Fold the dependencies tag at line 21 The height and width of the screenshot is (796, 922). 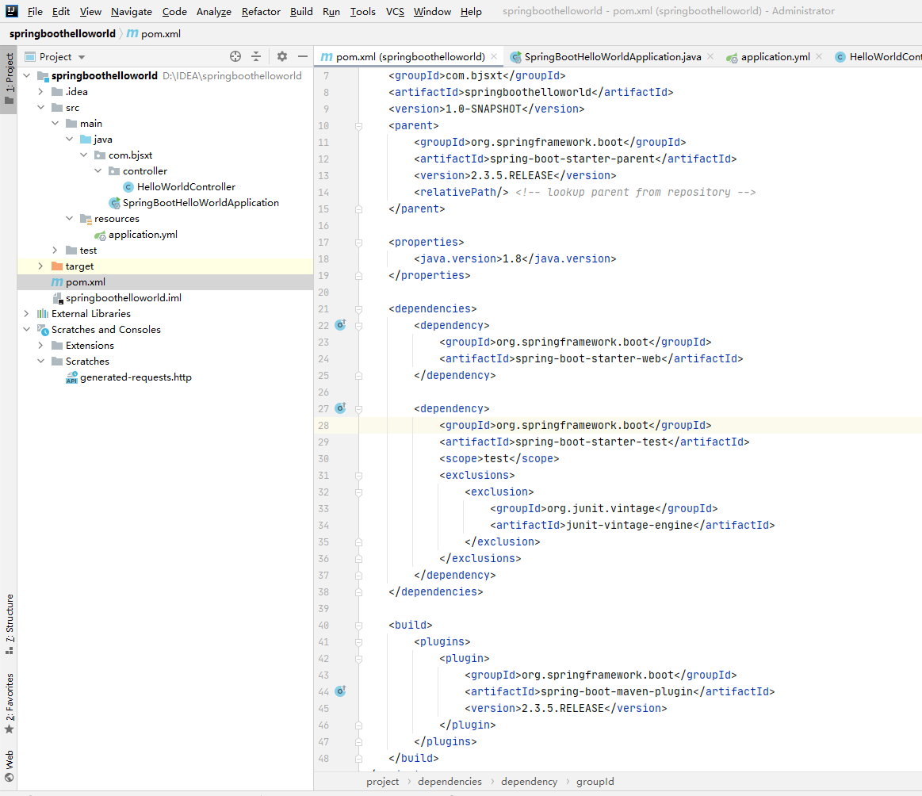358,308
